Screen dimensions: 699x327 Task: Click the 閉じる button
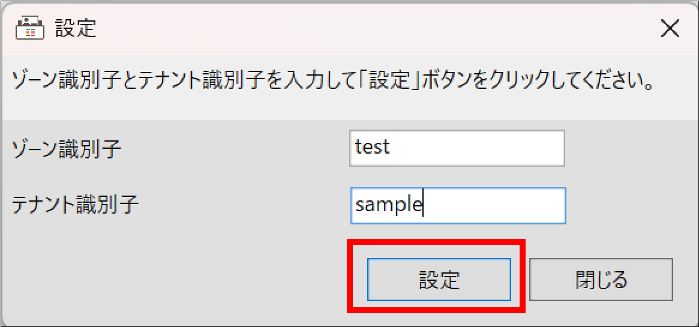[601, 280]
